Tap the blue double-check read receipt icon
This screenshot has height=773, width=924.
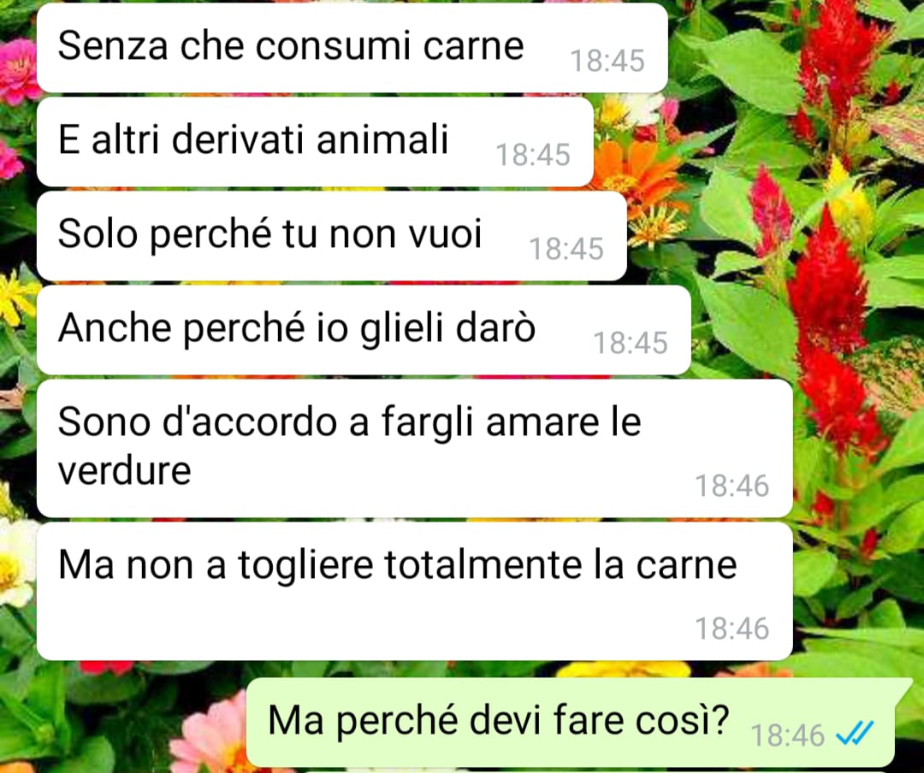point(855,733)
